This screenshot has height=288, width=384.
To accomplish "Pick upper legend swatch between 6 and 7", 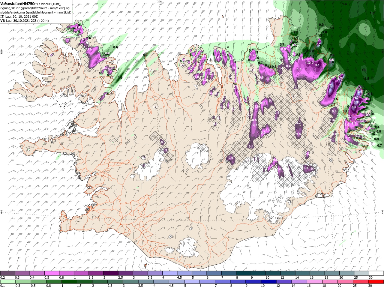I will tap(214, 273).
